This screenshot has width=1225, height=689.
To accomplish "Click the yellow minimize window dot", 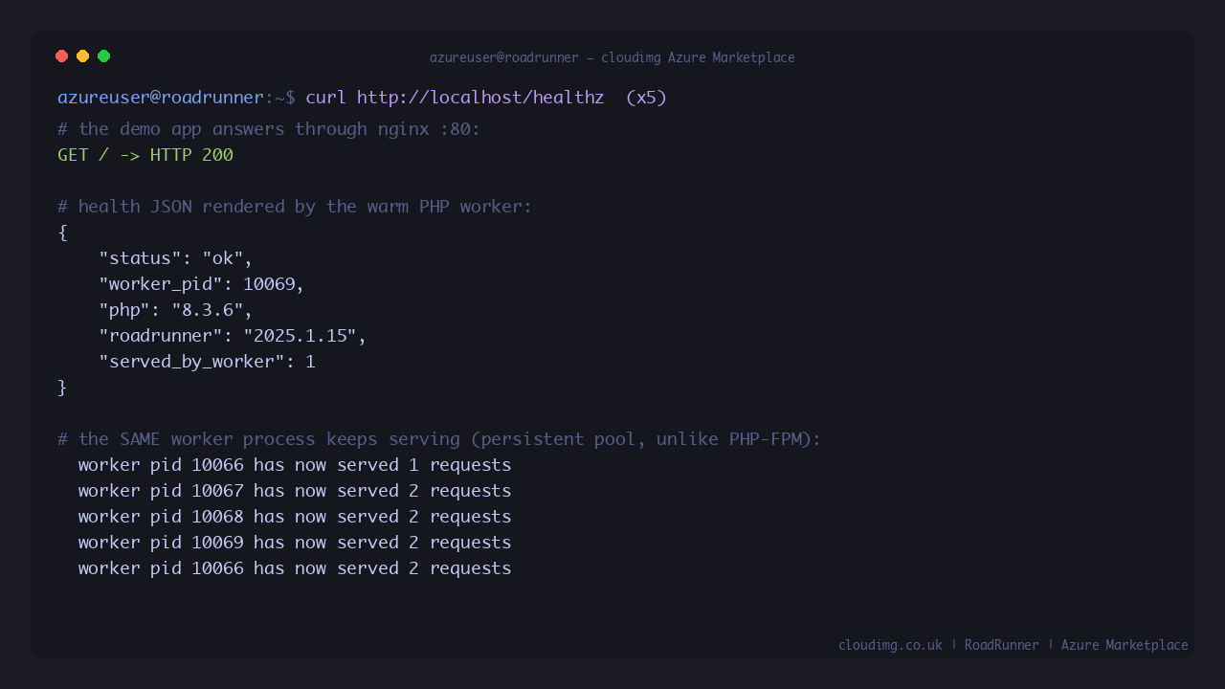I will [x=83, y=56].
